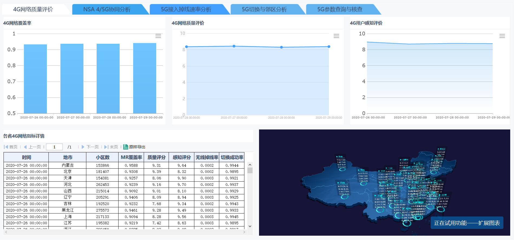The height and width of the screenshot is (240, 514).
Task: Click the table's vertical scrollbar down arrow
Action: [x=250, y=226]
